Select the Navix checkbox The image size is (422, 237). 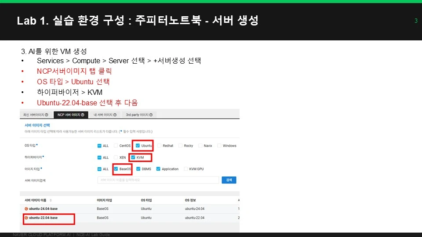(200, 146)
